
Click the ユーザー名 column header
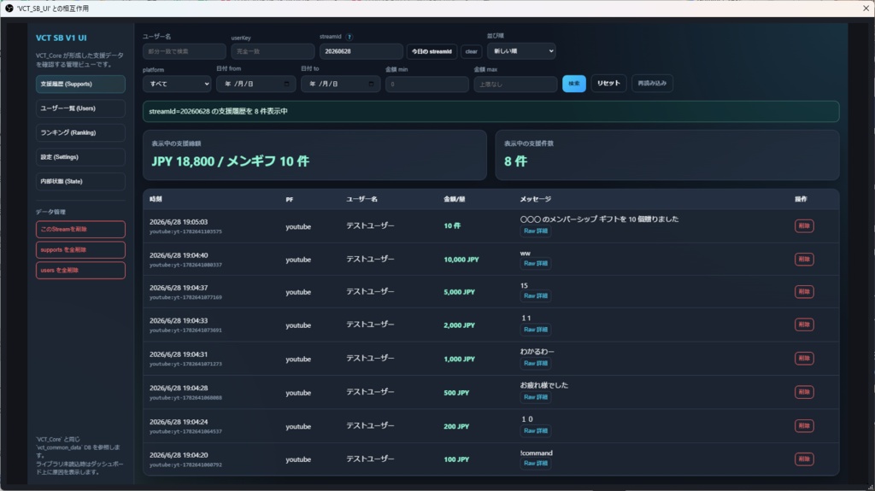[361, 199]
